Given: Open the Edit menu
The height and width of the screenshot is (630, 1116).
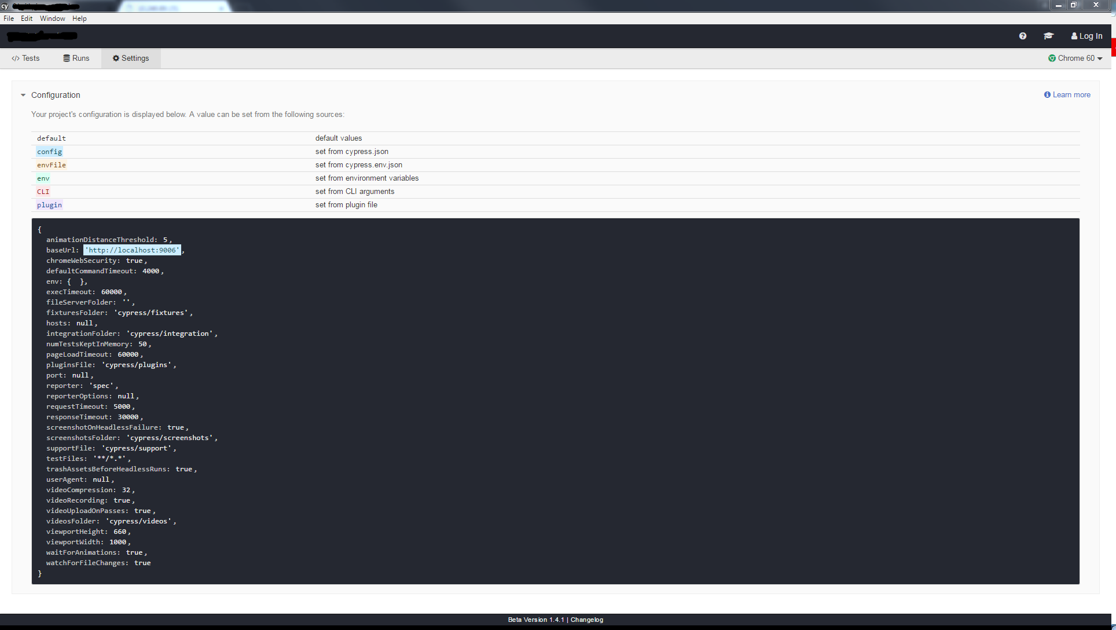Looking at the screenshot, I should tap(27, 18).
